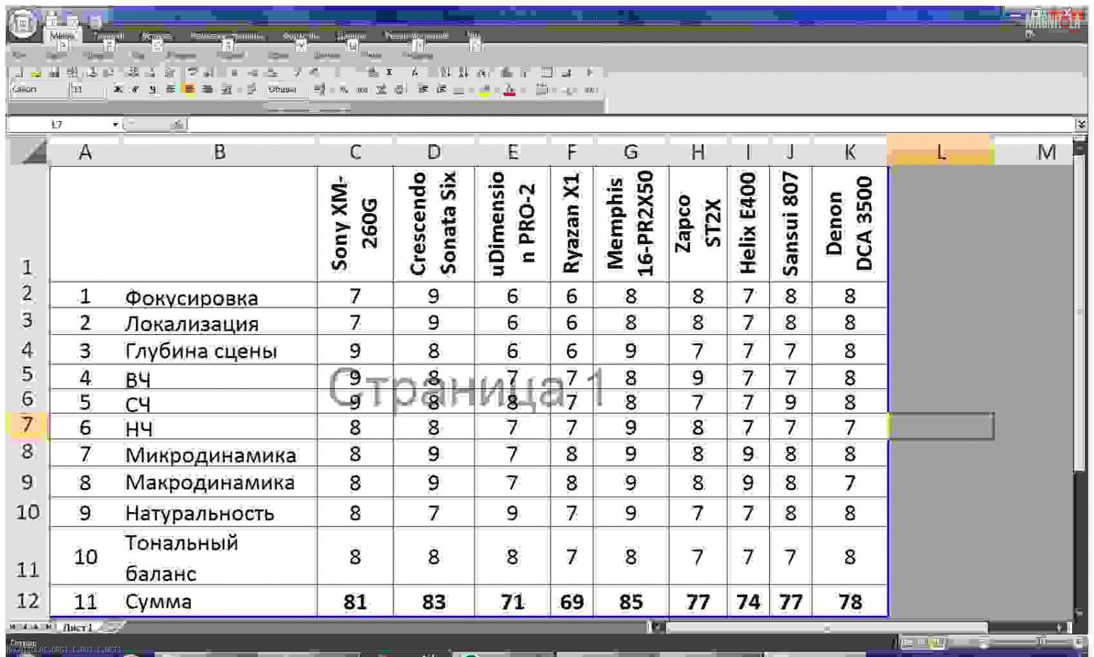Image resolution: width=1094 pixels, height=657 pixels.
Task: Click the Sony XM-260G header cell
Action: (355, 224)
